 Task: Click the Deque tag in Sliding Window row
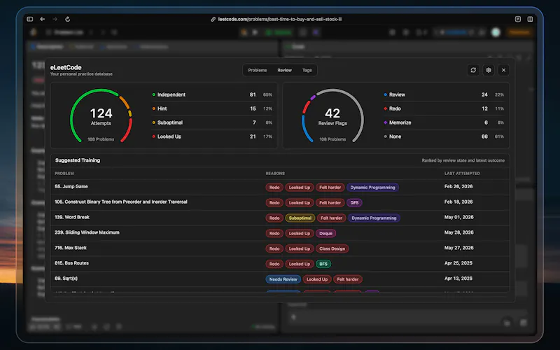click(325, 234)
